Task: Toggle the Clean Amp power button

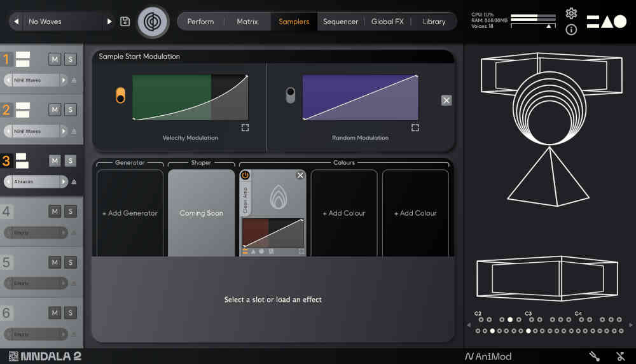Action: click(x=245, y=175)
